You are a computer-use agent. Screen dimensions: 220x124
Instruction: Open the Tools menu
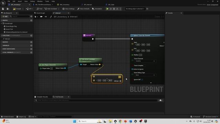click(x=47, y=1)
